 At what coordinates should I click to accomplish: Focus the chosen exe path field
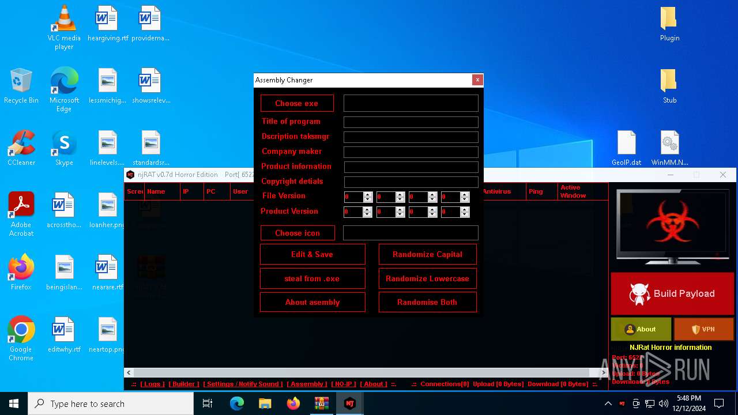pyautogui.click(x=411, y=103)
